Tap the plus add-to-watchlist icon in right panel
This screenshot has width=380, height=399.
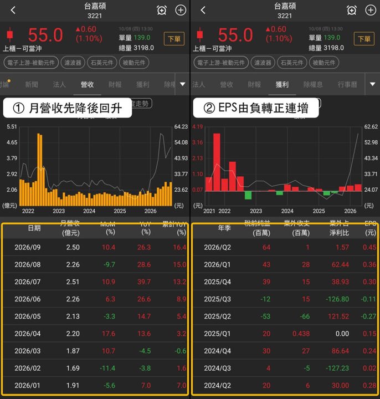[x=371, y=10]
